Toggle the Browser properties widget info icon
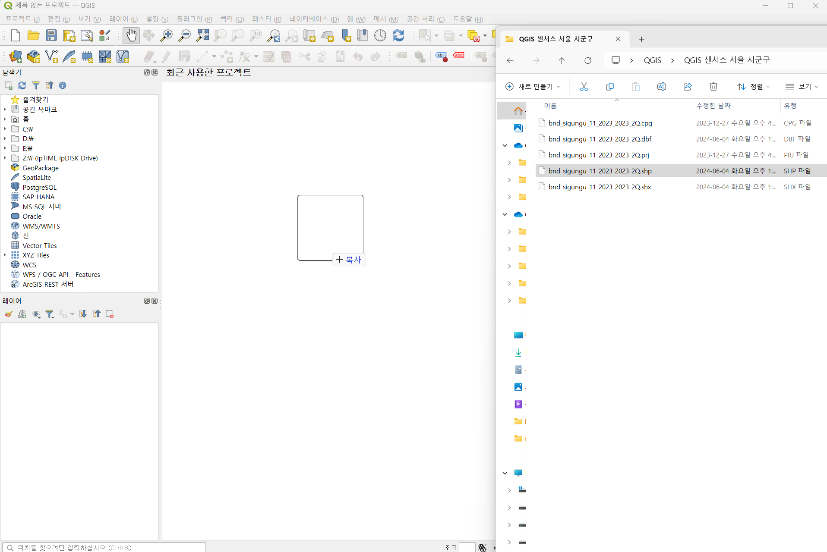Viewport: 827px width, 552px height. click(63, 85)
